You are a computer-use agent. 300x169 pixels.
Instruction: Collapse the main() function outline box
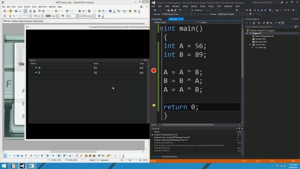[161, 29]
